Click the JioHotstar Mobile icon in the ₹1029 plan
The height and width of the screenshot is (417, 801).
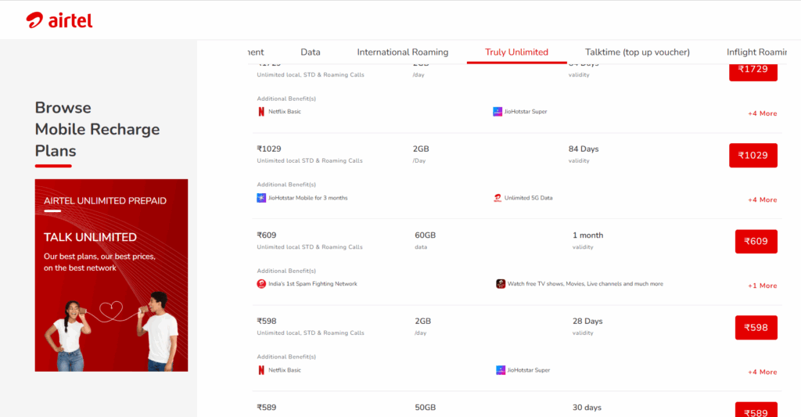point(261,198)
